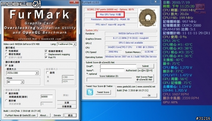Click the FPS: min=7 max=48 avg=46 text
Image resolution: width=212 pixels, height=121 pixels.
tap(110, 25)
